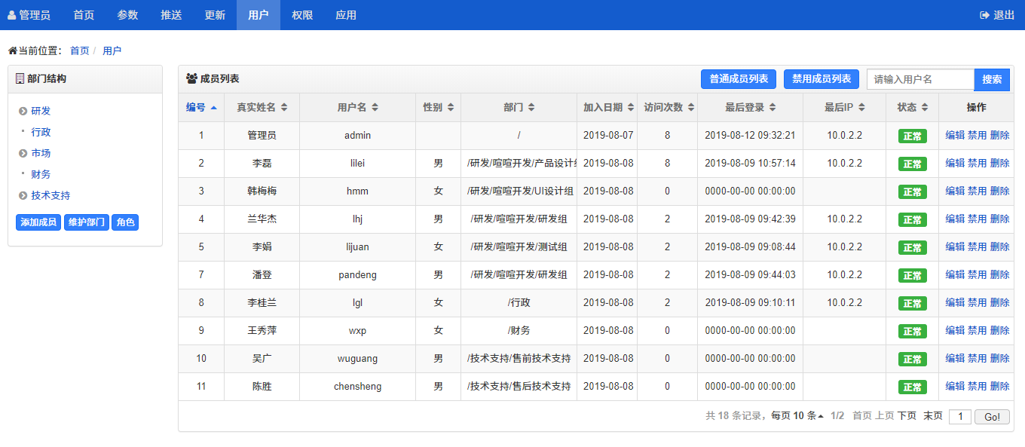Screen dimensions: 1025x447
Task: Switch to the 参数 nav menu
Action: click(x=127, y=15)
